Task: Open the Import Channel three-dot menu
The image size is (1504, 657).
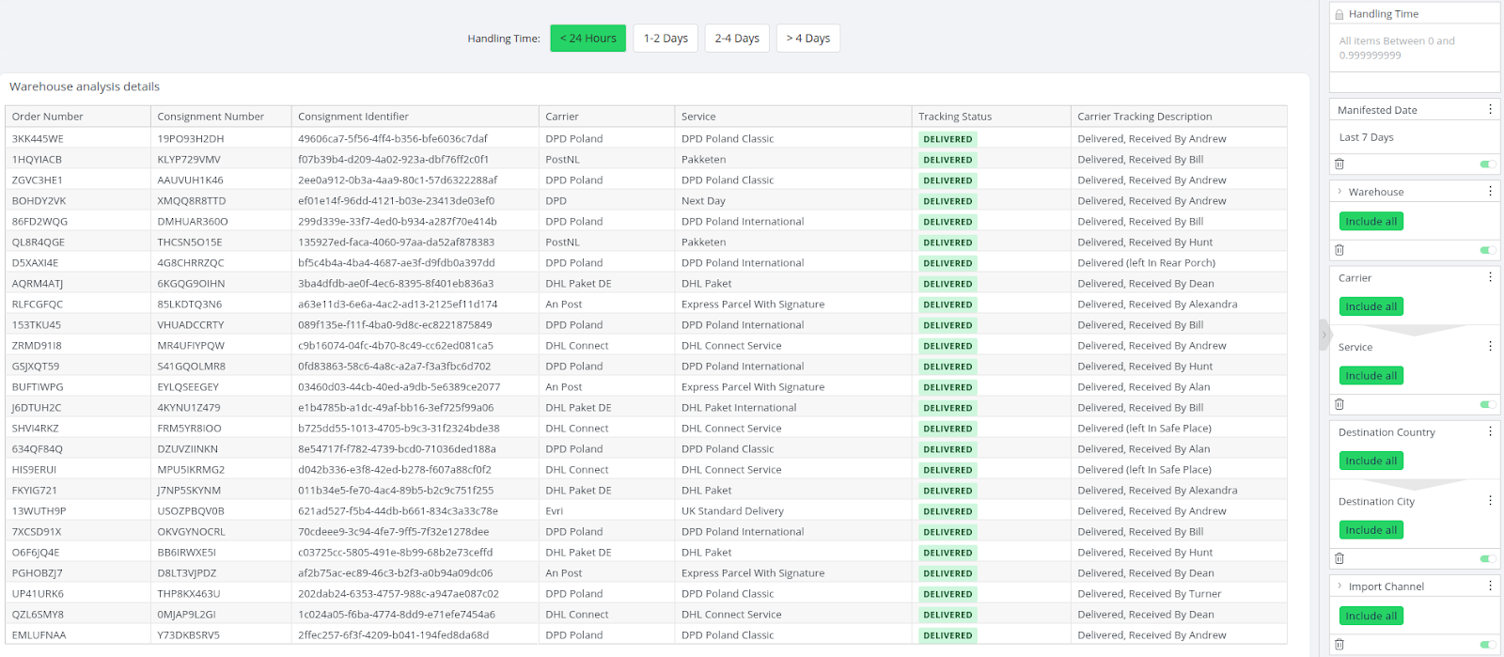Action: 1490,587
